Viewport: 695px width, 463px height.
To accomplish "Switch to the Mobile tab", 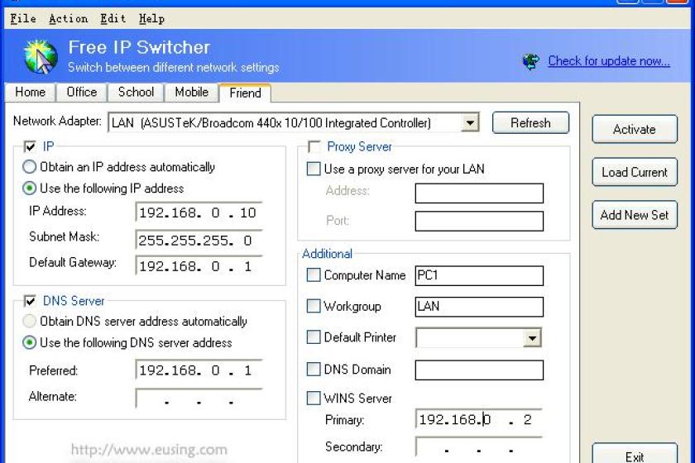I will tap(191, 92).
